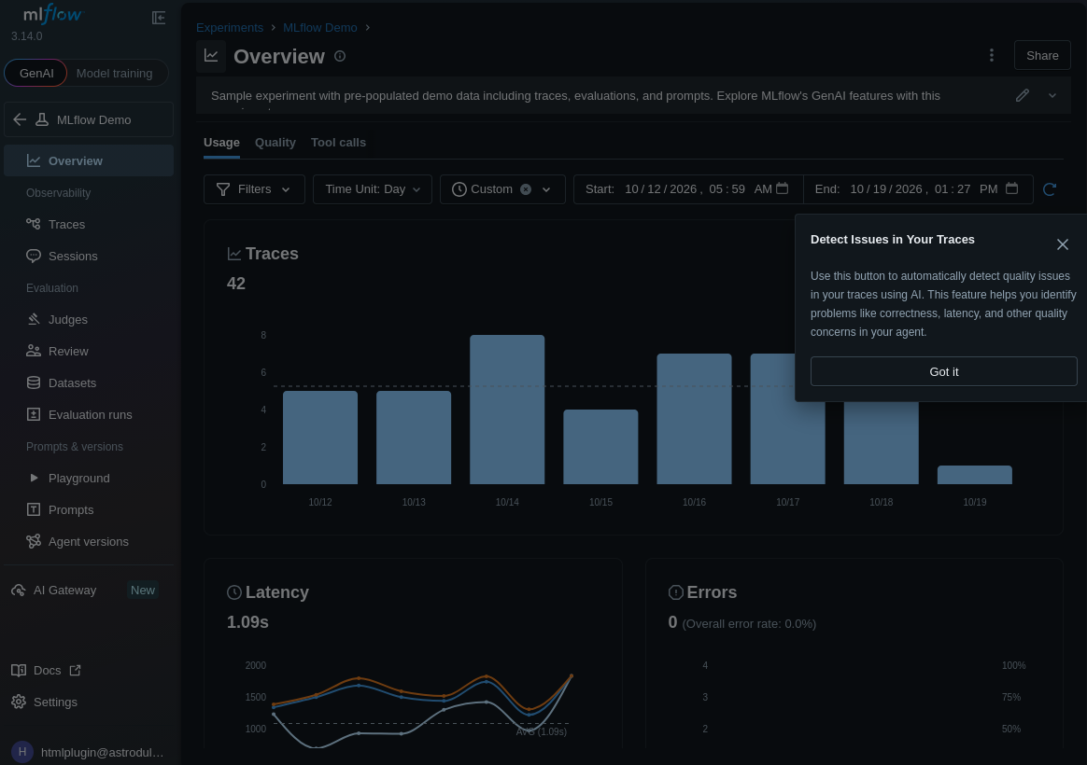Screen dimensions: 1087x765
Task: Edit the experiment description with pencil icon
Action: pos(1022,95)
